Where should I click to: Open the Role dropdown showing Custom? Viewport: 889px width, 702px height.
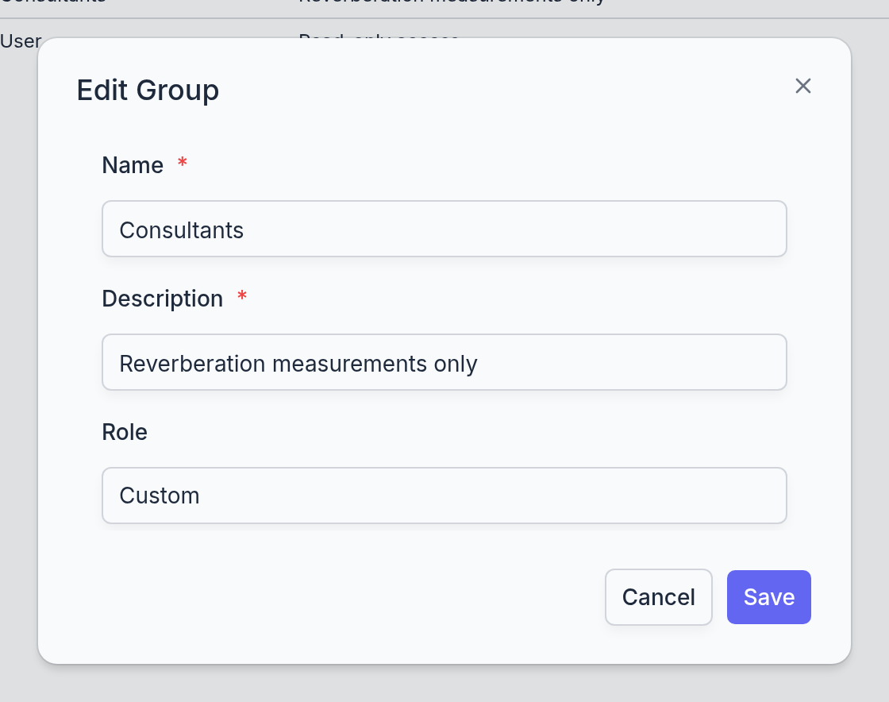pyautogui.click(x=444, y=495)
